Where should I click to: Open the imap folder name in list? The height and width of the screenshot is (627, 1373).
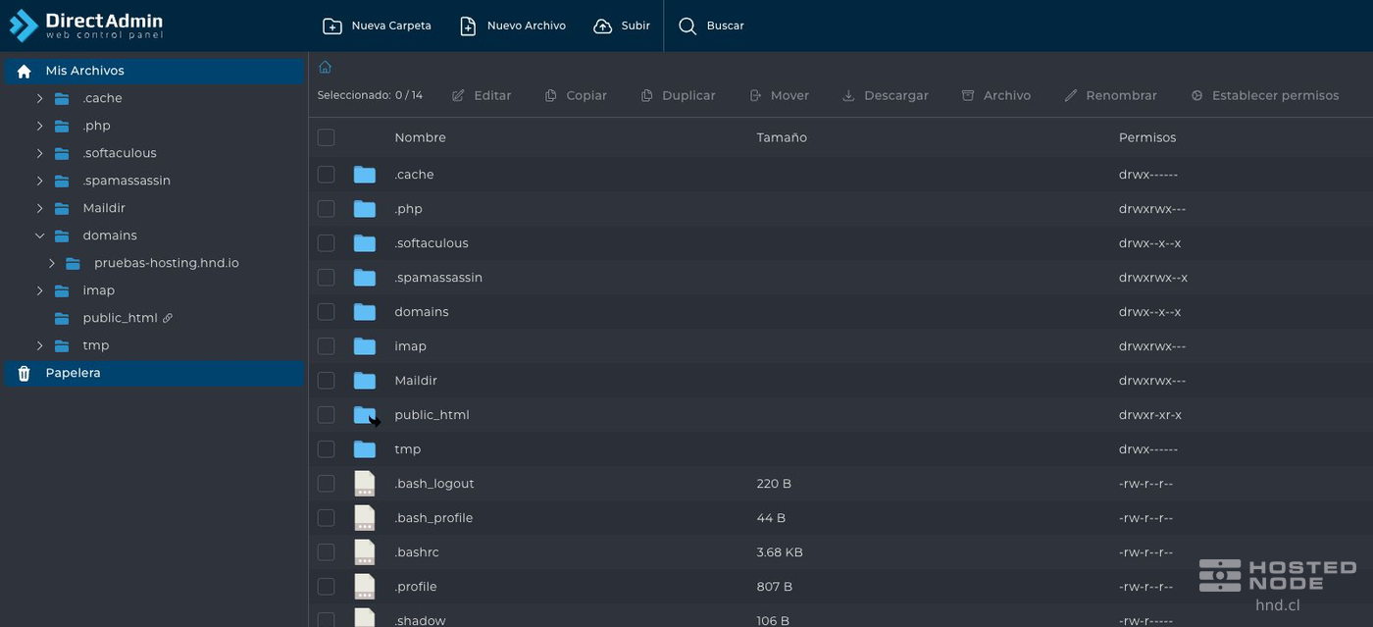(x=410, y=346)
